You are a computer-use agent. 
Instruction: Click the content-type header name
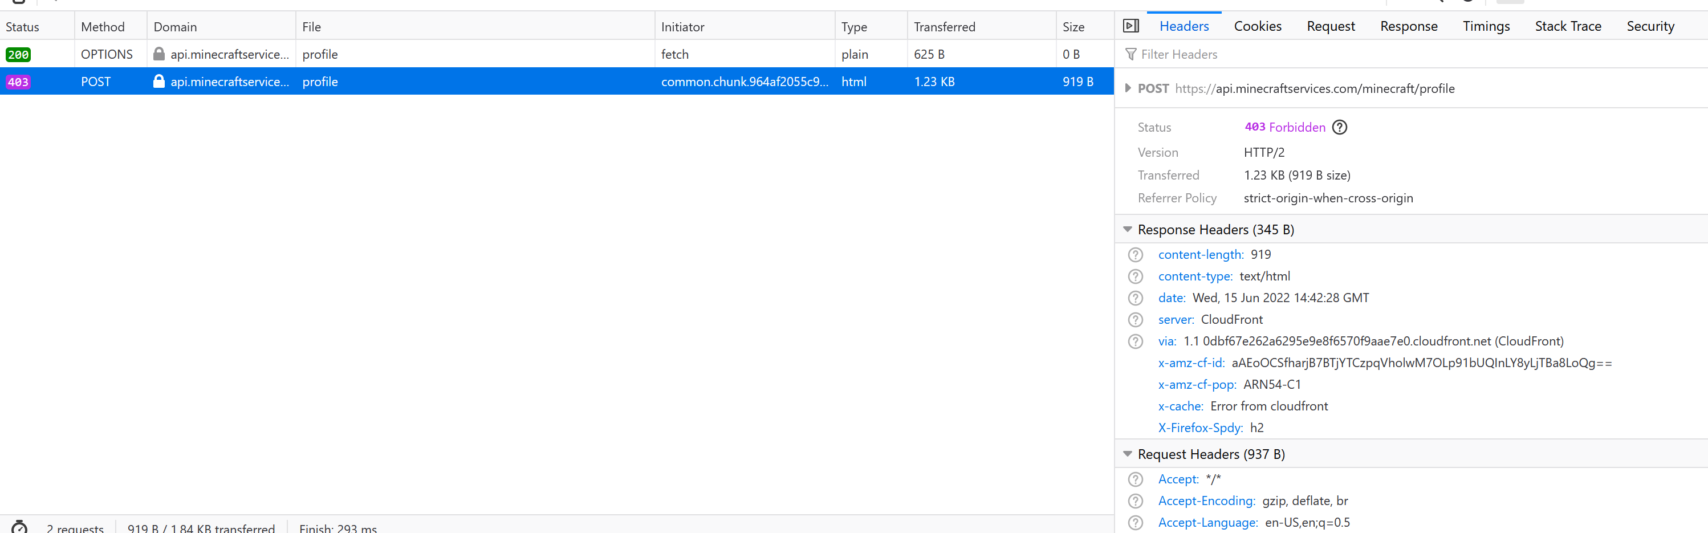pos(1195,276)
